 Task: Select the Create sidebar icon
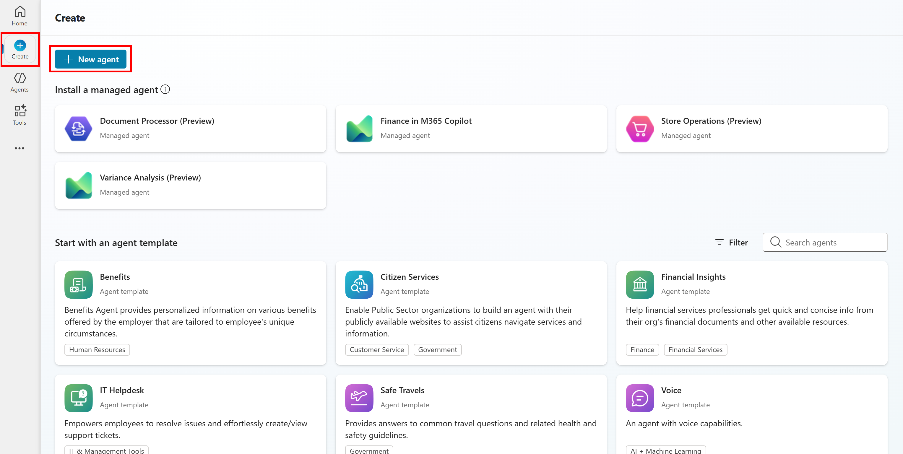(20, 49)
